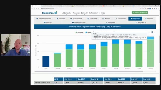Click the Dez 2016 column header

click(70, 79)
